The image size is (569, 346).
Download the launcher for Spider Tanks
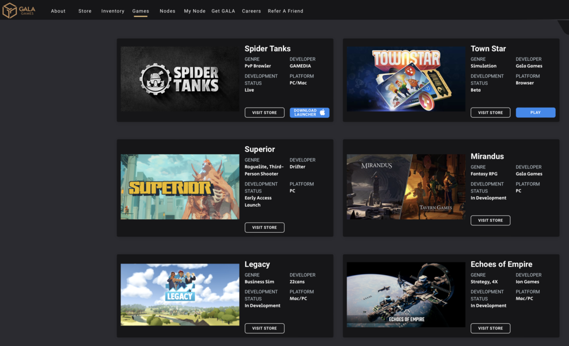310,113
